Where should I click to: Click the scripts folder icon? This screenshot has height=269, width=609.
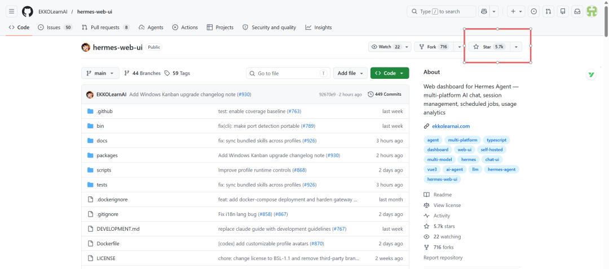click(90, 170)
